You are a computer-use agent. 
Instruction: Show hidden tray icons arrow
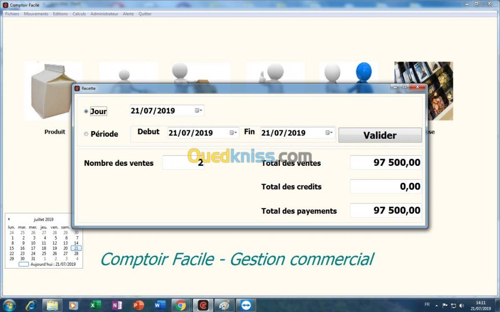coord(436,306)
